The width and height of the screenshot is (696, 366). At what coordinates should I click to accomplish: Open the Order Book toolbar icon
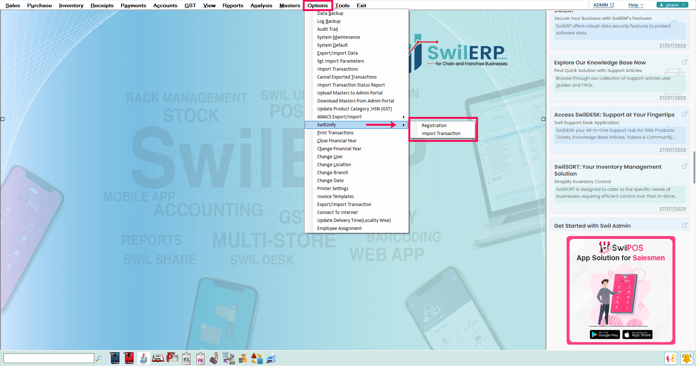[x=158, y=358]
